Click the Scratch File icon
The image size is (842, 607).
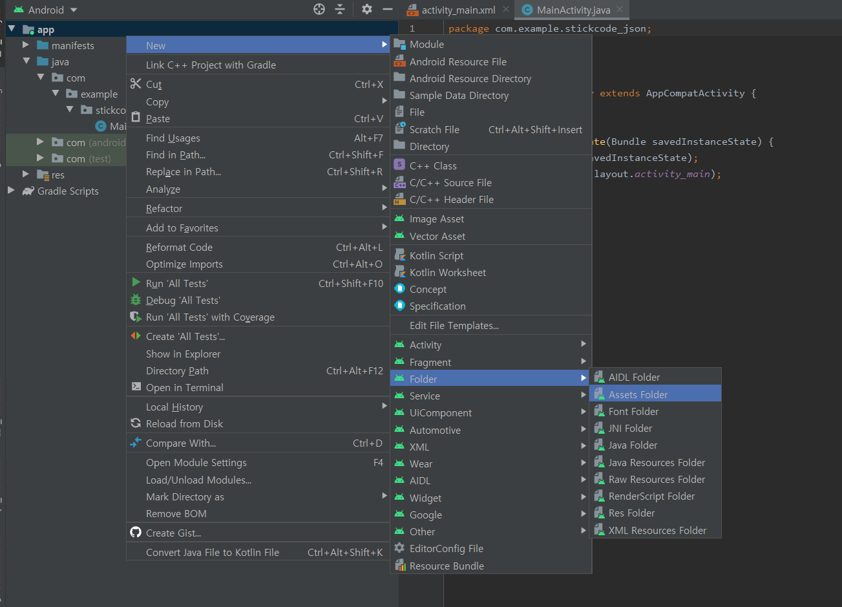(x=400, y=129)
